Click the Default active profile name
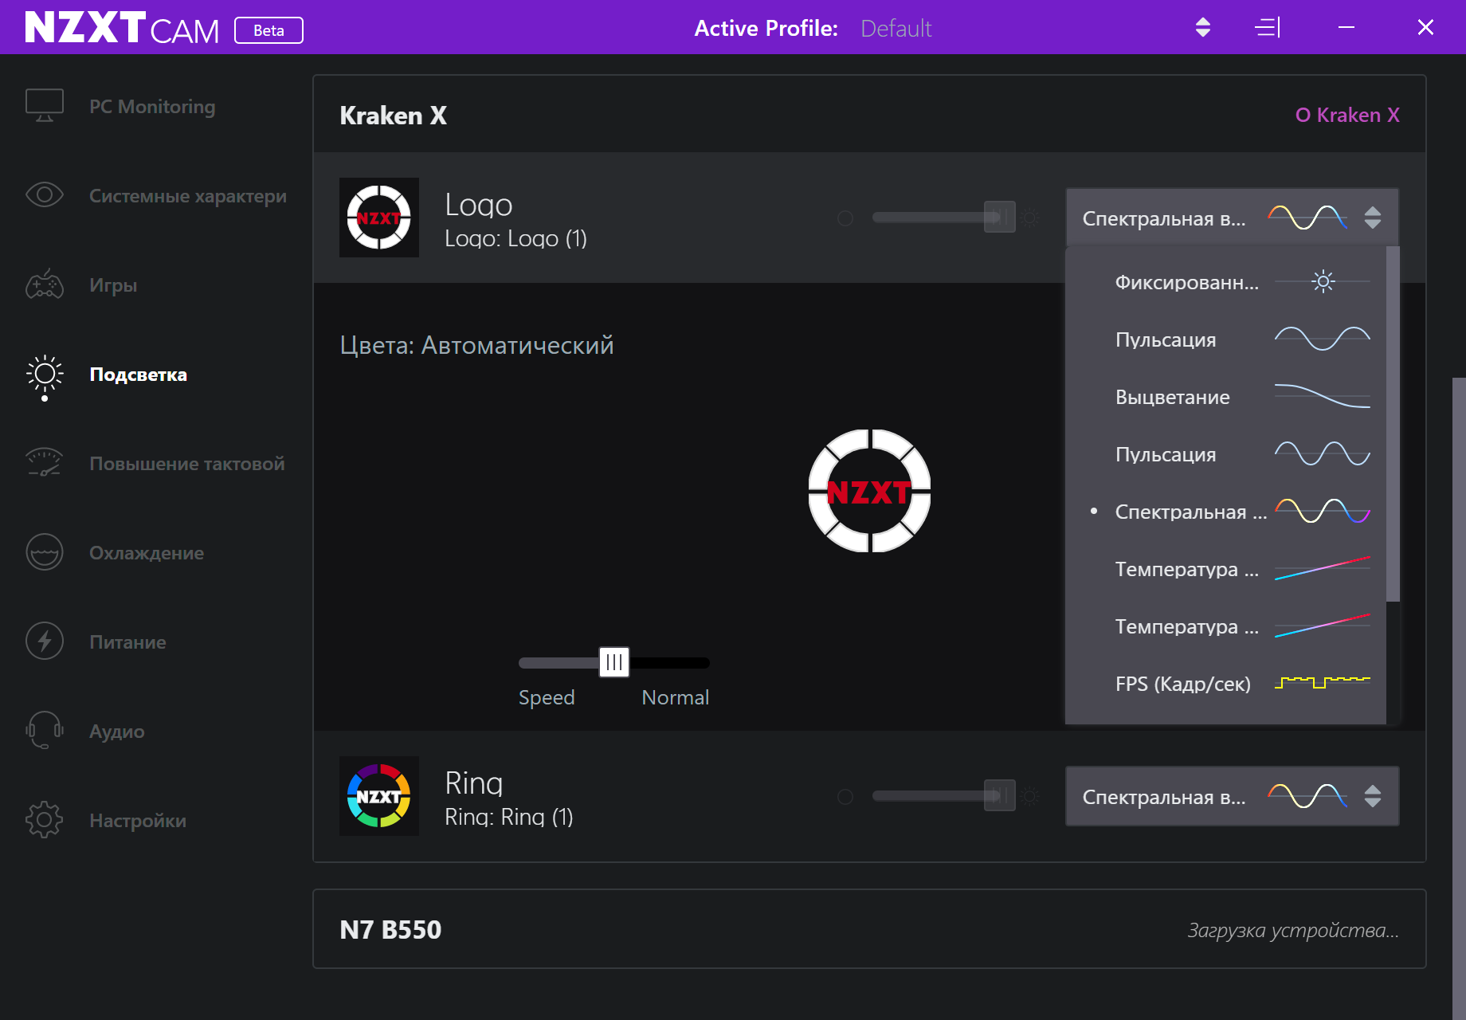The height and width of the screenshot is (1020, 1466). [896, 29]
